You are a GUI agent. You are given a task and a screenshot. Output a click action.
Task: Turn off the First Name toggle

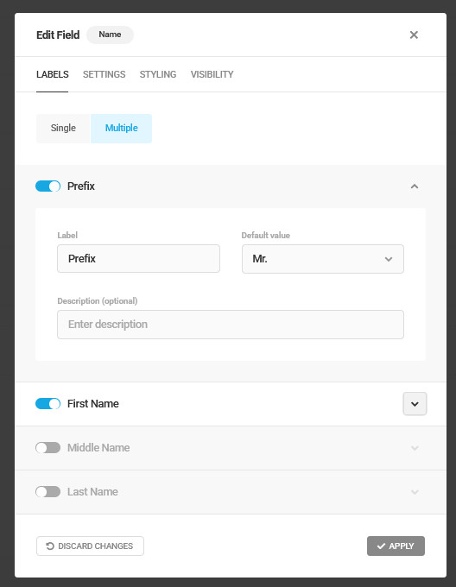point(47,404)
